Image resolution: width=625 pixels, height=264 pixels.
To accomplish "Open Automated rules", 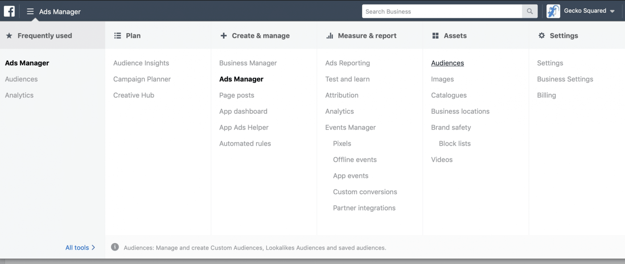I will pos(245,144).
